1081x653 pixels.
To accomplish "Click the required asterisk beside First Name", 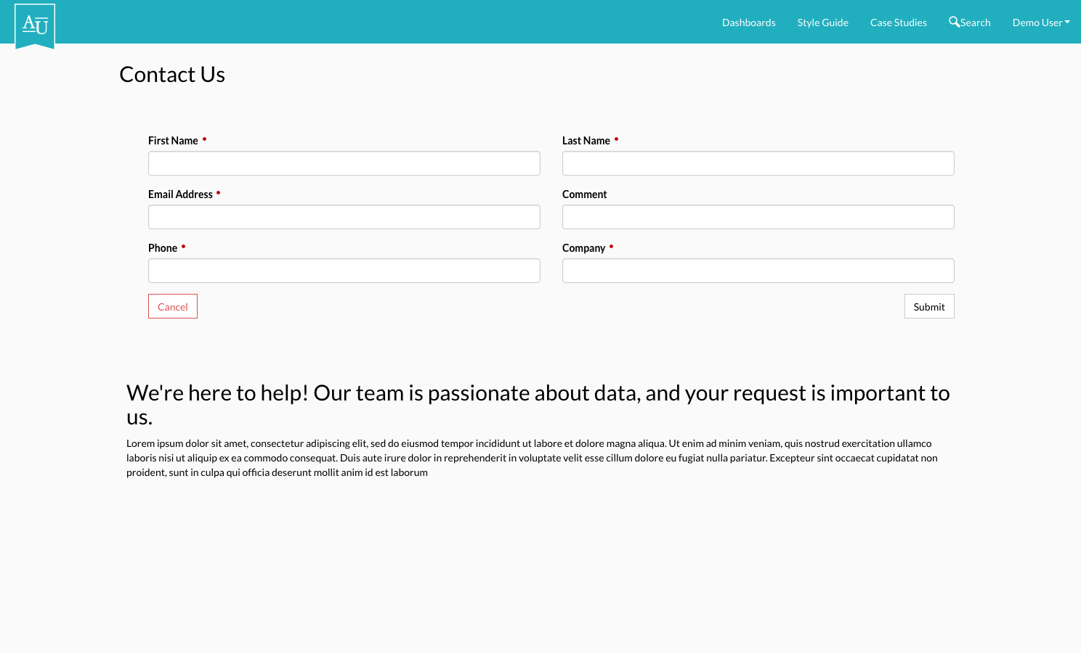I will click(x=203, y=138).
